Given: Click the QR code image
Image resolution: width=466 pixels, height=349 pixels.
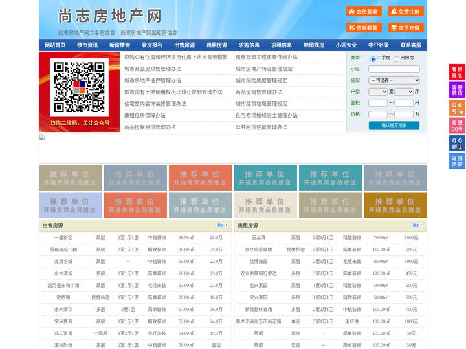Looking at the screenshot, I should tap(79, 87).
